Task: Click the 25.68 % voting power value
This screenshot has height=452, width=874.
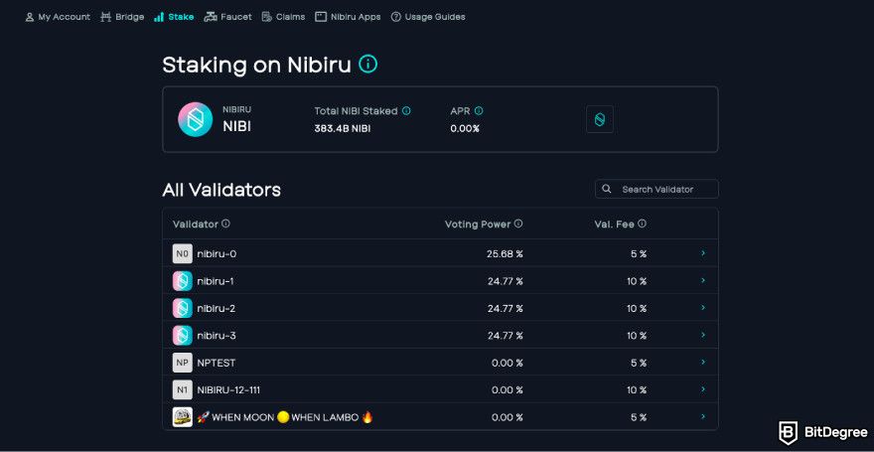Action: [505, 253]
